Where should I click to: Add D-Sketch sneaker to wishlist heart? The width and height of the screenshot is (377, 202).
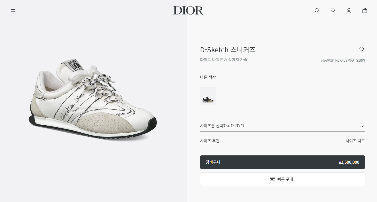point(362,49)
